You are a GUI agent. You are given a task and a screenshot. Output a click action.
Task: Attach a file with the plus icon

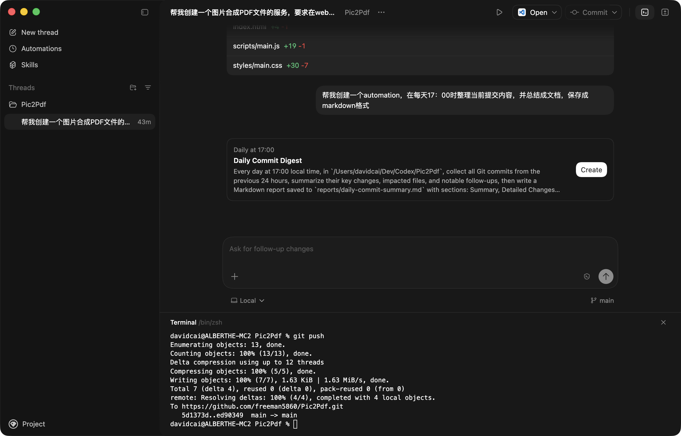235,276
